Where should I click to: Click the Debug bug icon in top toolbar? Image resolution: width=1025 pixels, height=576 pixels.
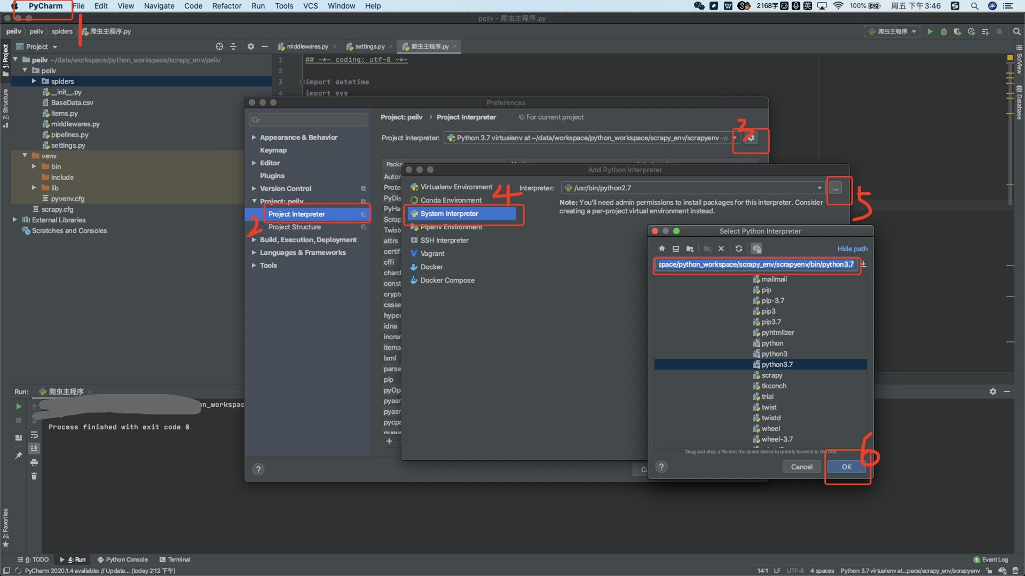[944, 32]
